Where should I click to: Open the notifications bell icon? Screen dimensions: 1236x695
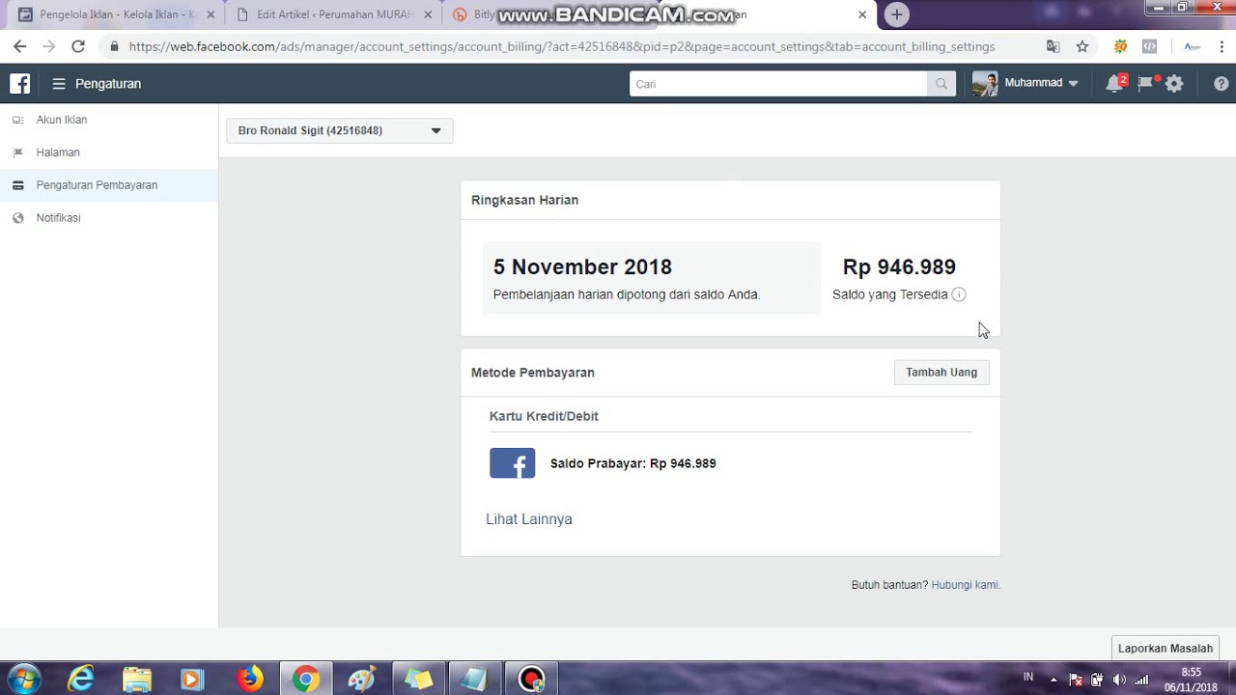pyautogui.click(x=1114, y=84)
